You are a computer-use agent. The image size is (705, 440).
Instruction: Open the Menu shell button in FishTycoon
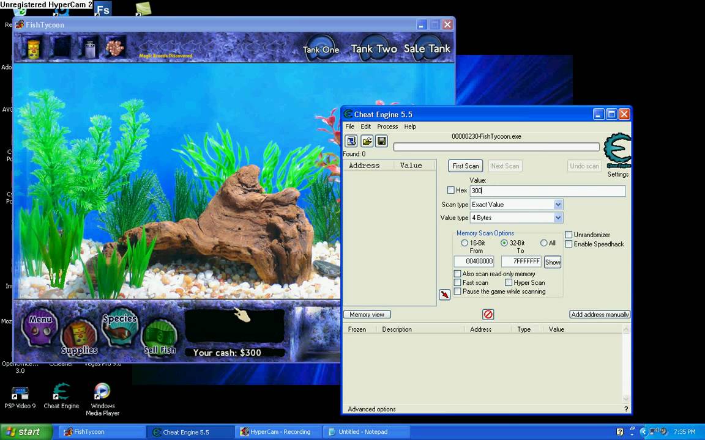pos(40,327)
